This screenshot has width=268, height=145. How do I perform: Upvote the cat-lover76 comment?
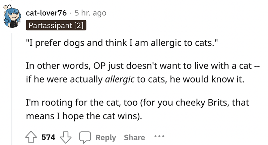[31, 137]
